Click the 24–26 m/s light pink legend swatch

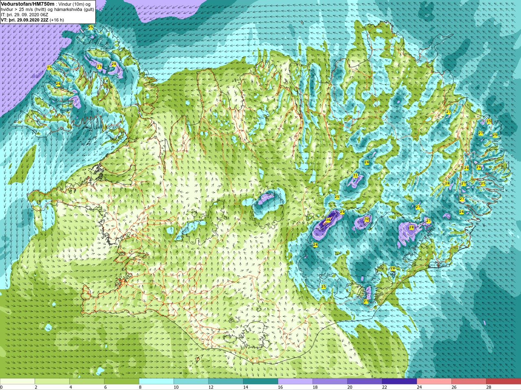click(x=434, y=381)
